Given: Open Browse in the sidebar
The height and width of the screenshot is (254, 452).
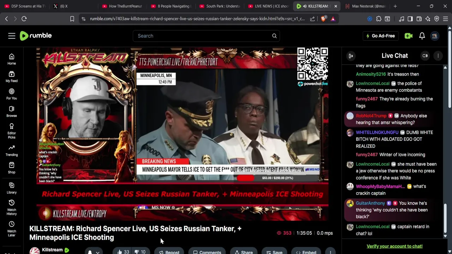Looking at the screenshot, I should (x=12, y=111).
